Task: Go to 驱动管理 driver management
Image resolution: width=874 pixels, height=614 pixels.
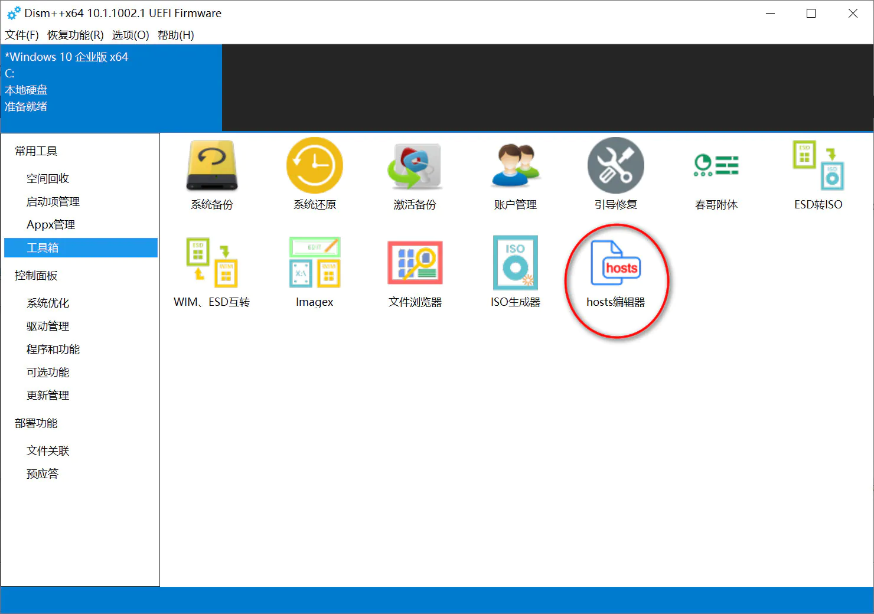Action: tap(48, 326)
